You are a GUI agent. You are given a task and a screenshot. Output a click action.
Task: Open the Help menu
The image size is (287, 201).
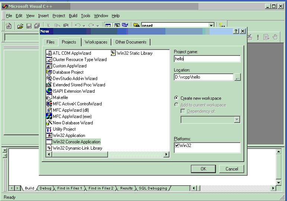[x=116, y=16]
